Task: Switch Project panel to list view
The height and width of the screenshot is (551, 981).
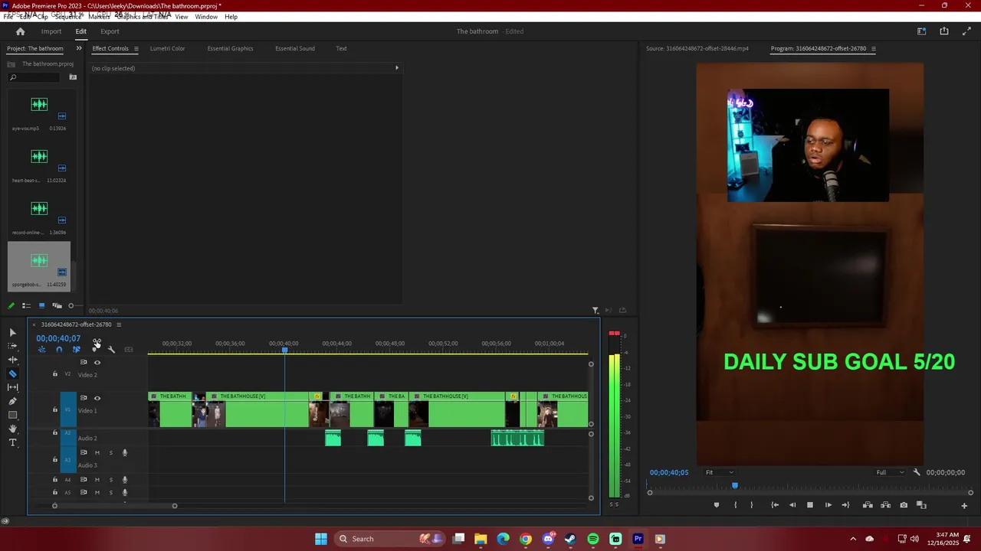Action: (26, 306)
